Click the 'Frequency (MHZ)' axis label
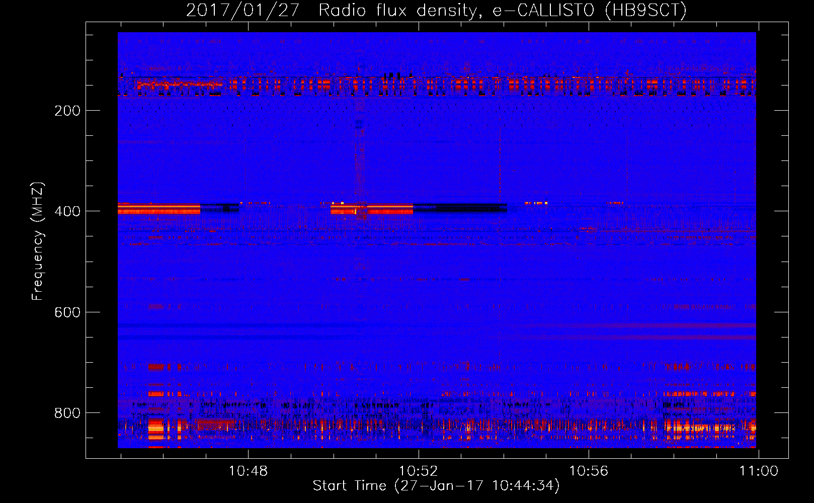Viewport: 814px width, 503px height. (37, 241)
